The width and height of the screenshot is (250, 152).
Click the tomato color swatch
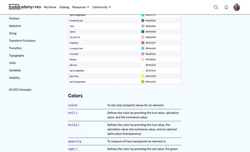point(143,43)
